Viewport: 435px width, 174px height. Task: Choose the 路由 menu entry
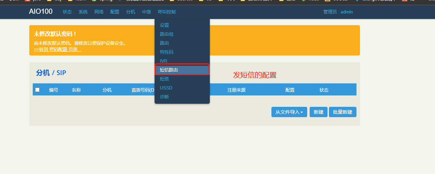(x=182, y=43)
